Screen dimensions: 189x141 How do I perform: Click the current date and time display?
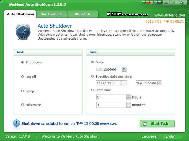[x=165, y=22]
